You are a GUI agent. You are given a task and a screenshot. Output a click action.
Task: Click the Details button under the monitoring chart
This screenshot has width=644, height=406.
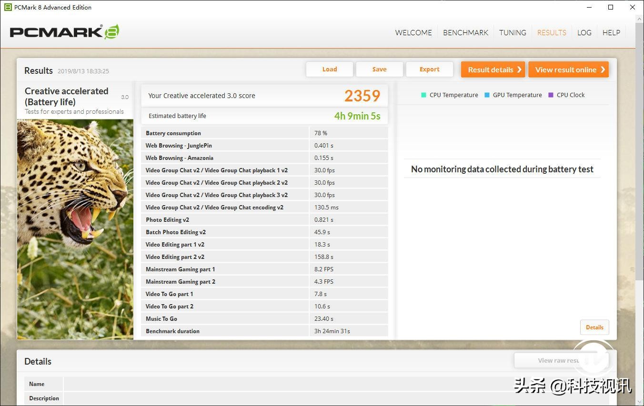point(594,327)
